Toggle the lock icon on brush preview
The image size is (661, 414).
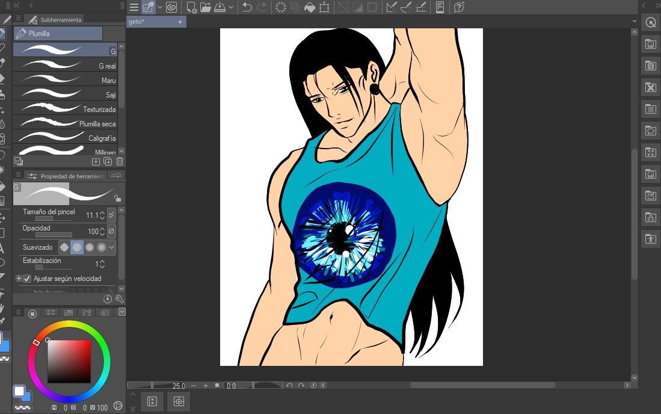[x=118, y=198]
